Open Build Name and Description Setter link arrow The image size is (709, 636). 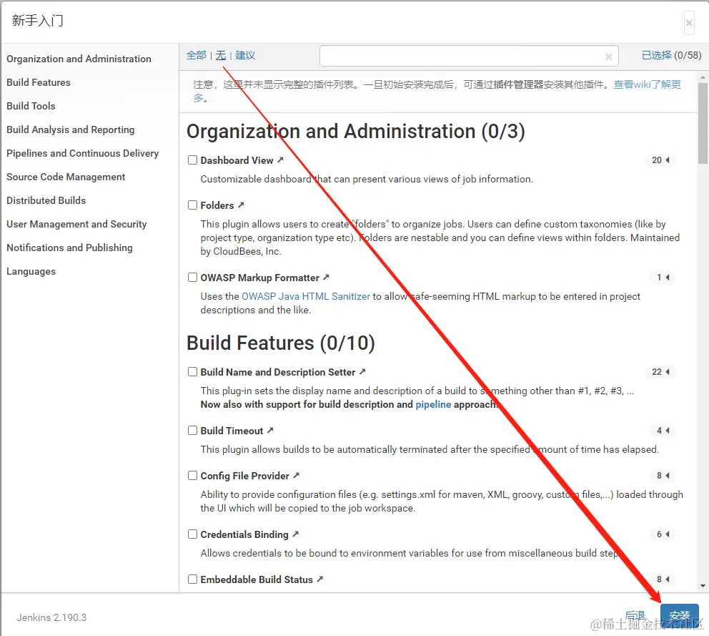(362, 371)
